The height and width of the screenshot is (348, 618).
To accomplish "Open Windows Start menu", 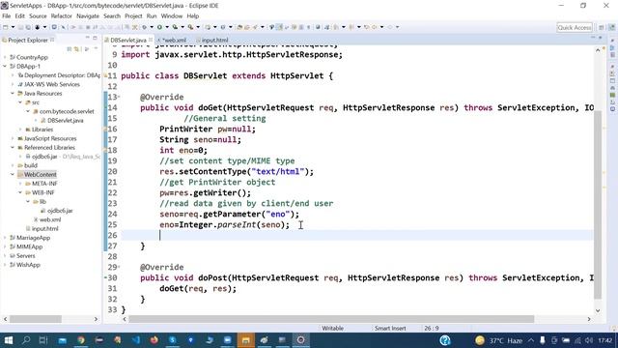I will (9, 340).
